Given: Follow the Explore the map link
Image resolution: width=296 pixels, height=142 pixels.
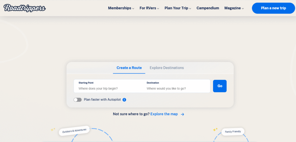Looking at the screenshot, I should (x=164, y=114).
